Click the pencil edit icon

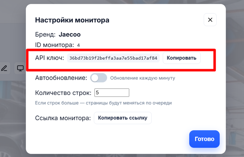pos(4,68)
